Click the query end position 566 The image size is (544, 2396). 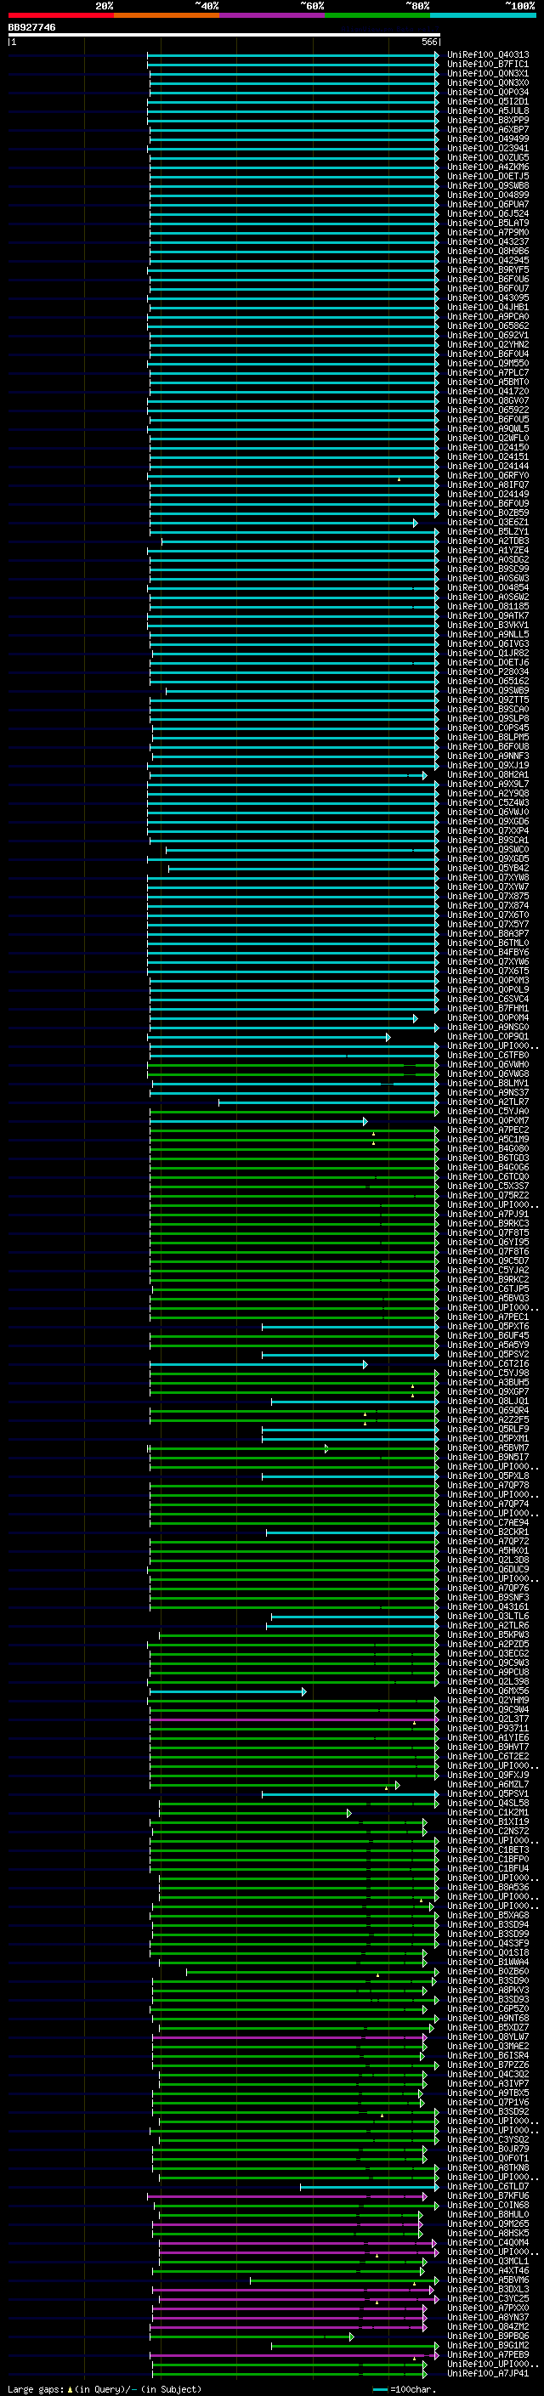(x=428, y=42)
